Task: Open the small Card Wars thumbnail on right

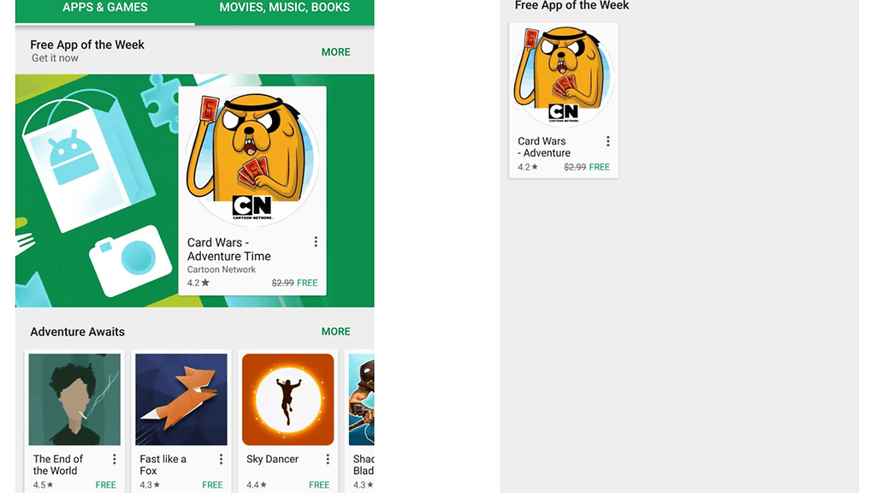Action: 564,74
